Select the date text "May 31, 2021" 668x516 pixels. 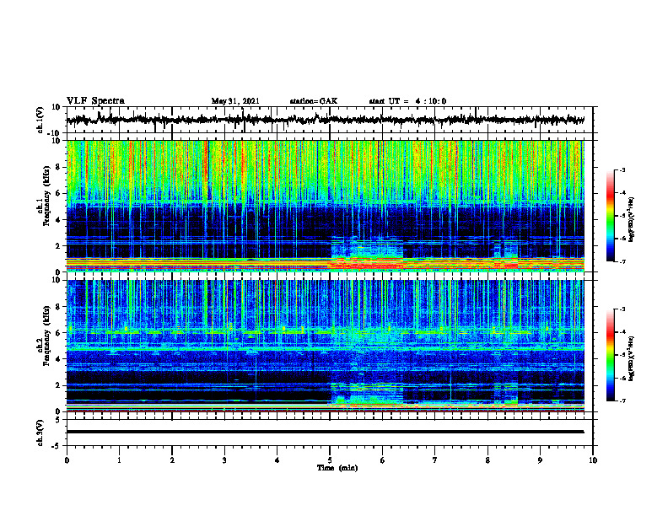click(x=235, y=101)
